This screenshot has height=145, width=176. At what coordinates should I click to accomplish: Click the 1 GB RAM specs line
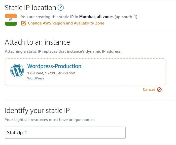(x=51, y=73)
